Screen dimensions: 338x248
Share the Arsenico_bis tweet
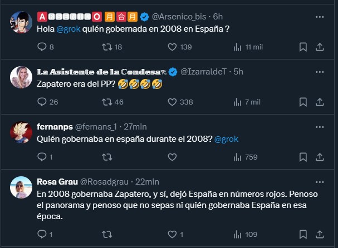click(x=320, y=47)
